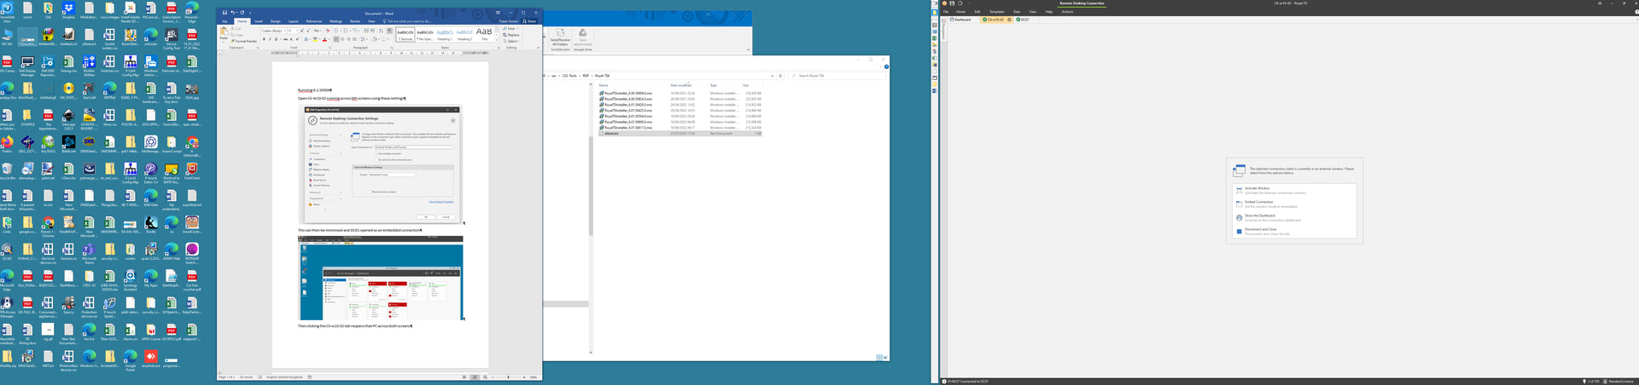The height and width of the screenshot is (385, 1639).
Task: Click the Paste icon in Word
Action: click(224, 32)
